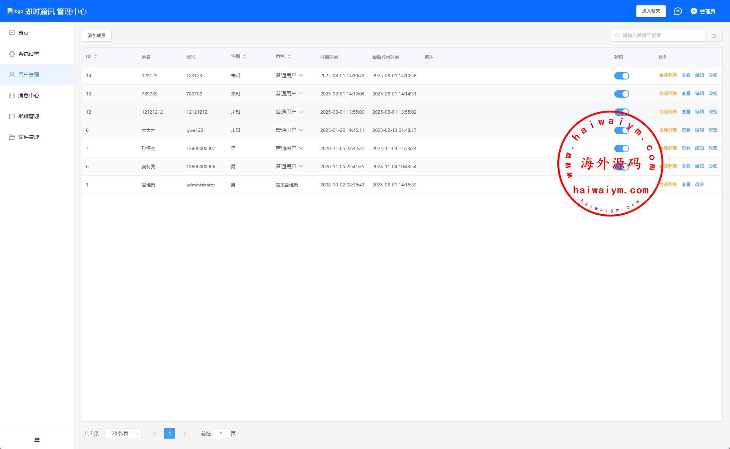This screenshot has width=730, height=449.
Task: Click 进入聊天 button in header
Action: coord(651,11)
